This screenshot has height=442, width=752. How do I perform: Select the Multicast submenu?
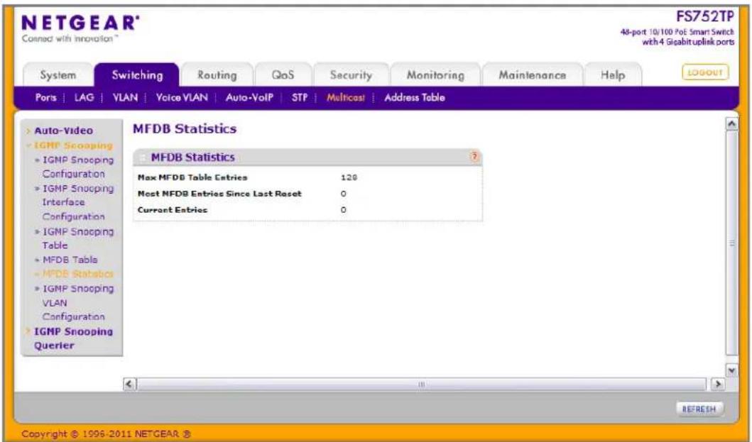345,97
